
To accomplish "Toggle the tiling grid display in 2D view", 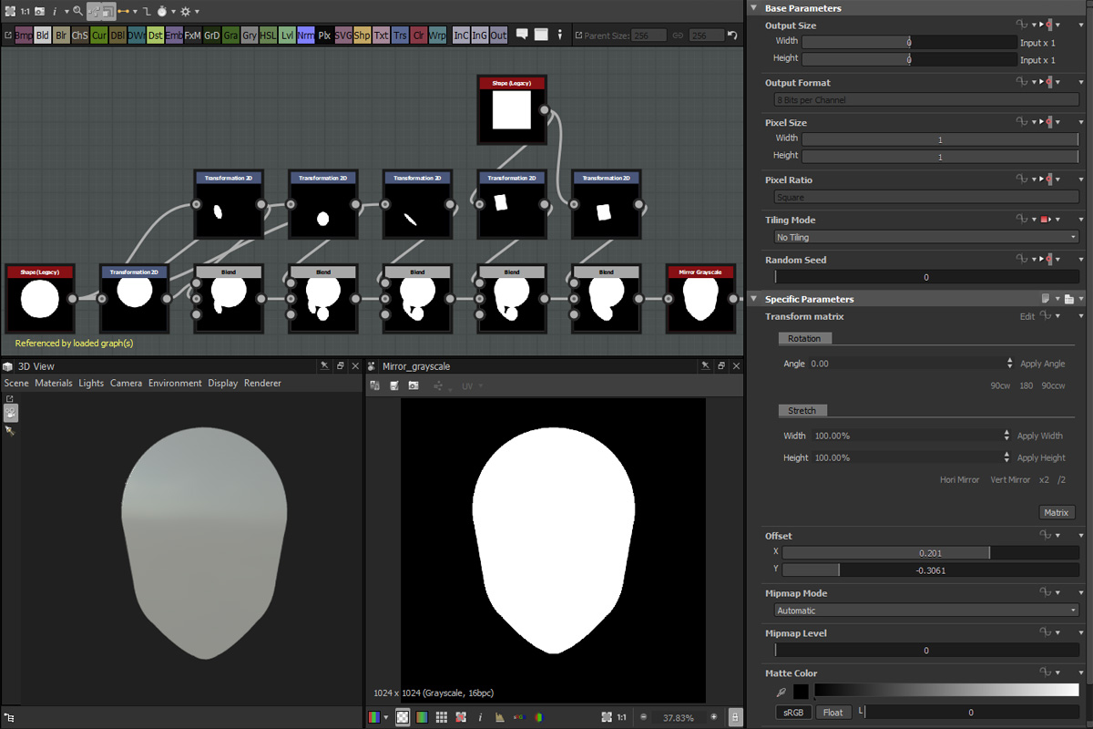I will click(x=442, y=717).
